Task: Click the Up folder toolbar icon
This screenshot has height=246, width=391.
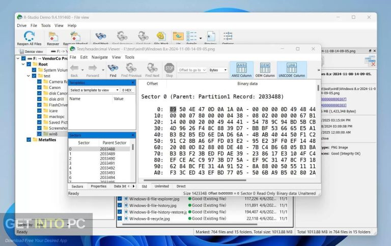Action: [x=178, y=37]
